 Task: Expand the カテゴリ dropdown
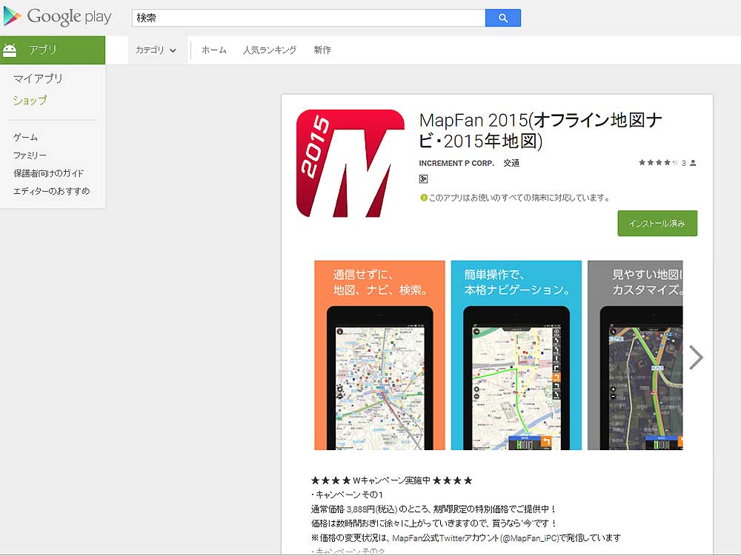[x=156, y=50]
